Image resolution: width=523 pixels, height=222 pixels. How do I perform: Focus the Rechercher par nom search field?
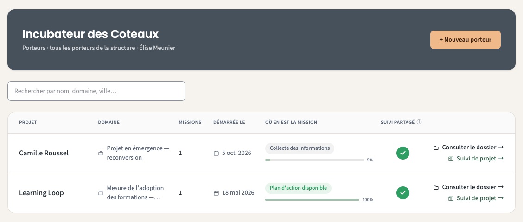pyautogui.click(x=96, y=91)
